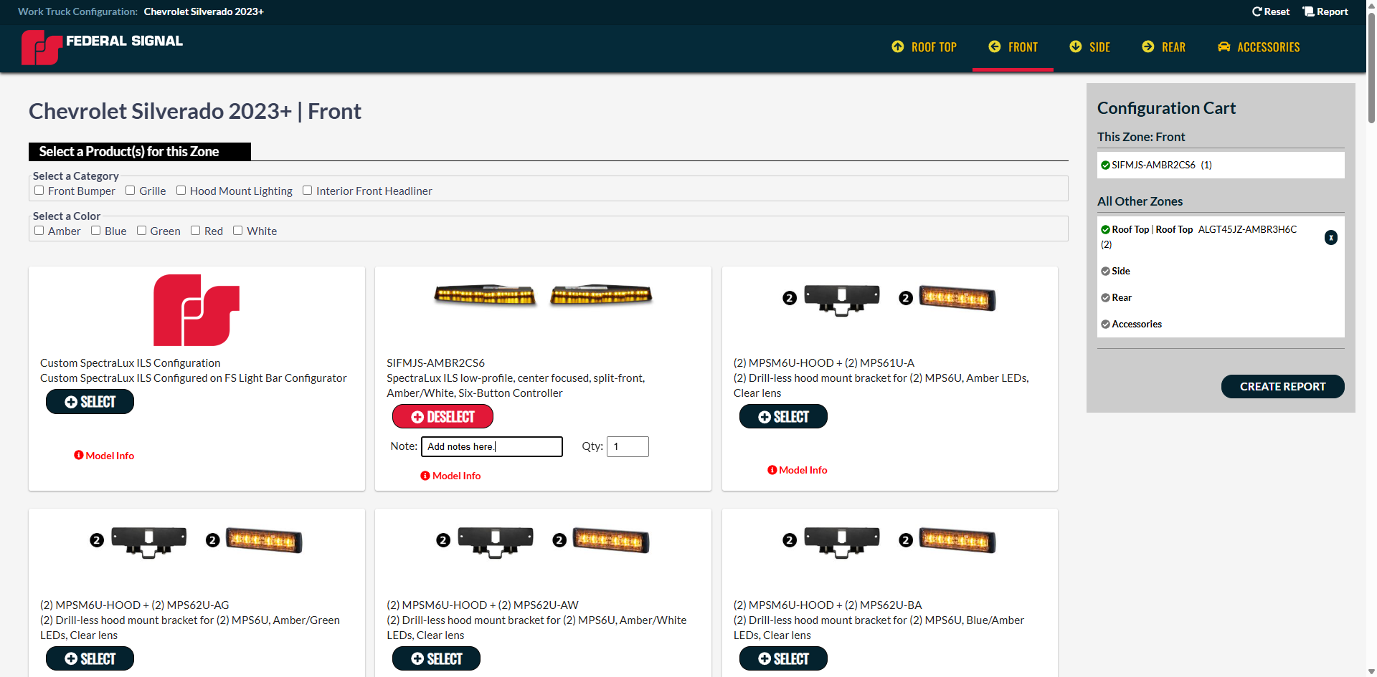Click the Create Report button

tap(1282, 387)
